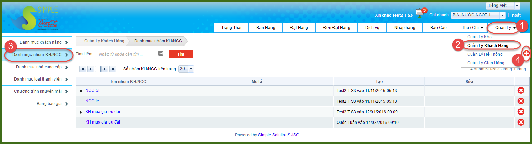Open the Simple SolutionS JSC footer link
The image size is (532, 144).
278,135
